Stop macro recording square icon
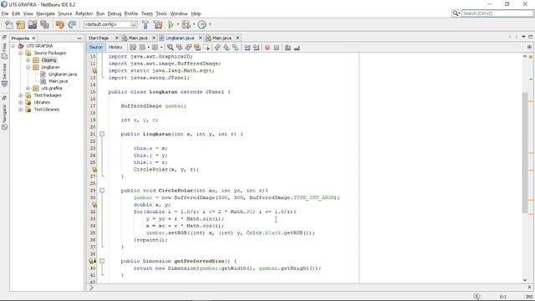The height and width of the screenshot is (301, 535). pos(277,48)
